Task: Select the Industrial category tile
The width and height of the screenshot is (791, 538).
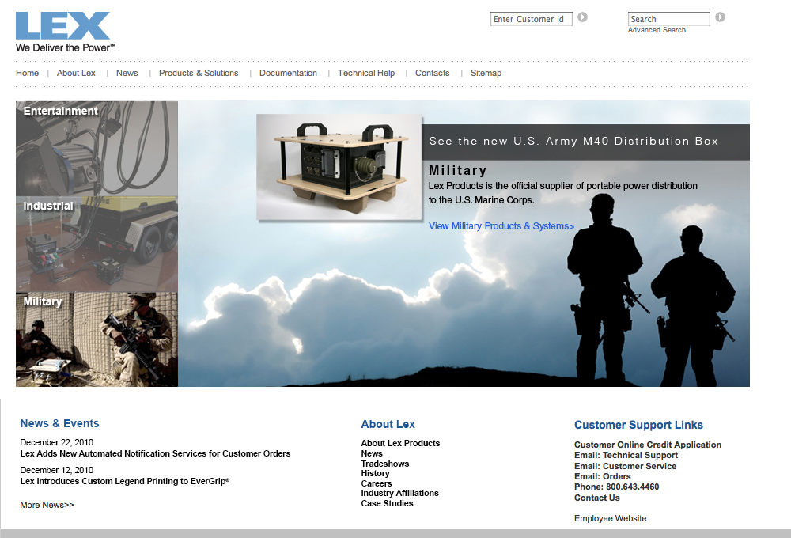Action: click(97, 244)
